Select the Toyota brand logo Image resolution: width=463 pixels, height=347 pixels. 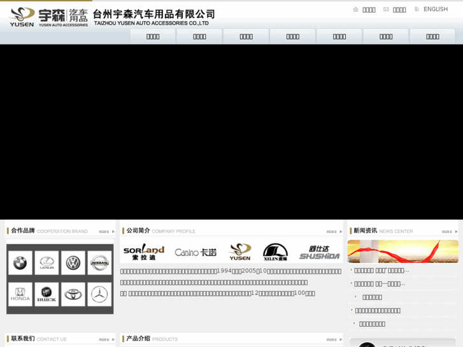point(73,294)
